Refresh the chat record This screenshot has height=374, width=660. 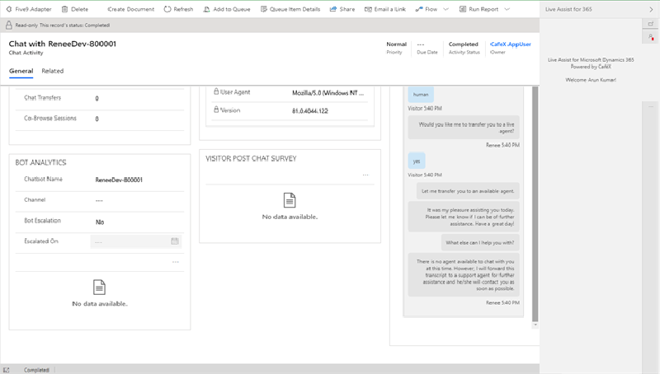point(178,9)
